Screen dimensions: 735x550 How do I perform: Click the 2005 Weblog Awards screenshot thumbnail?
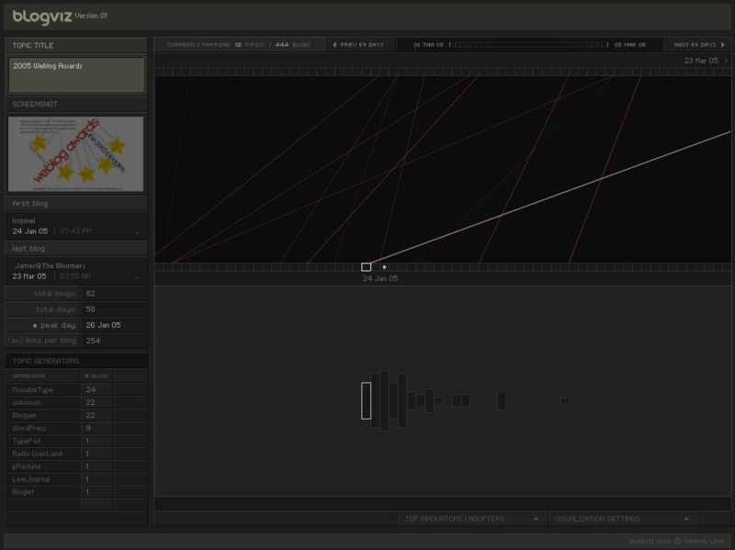pos(76,153)
